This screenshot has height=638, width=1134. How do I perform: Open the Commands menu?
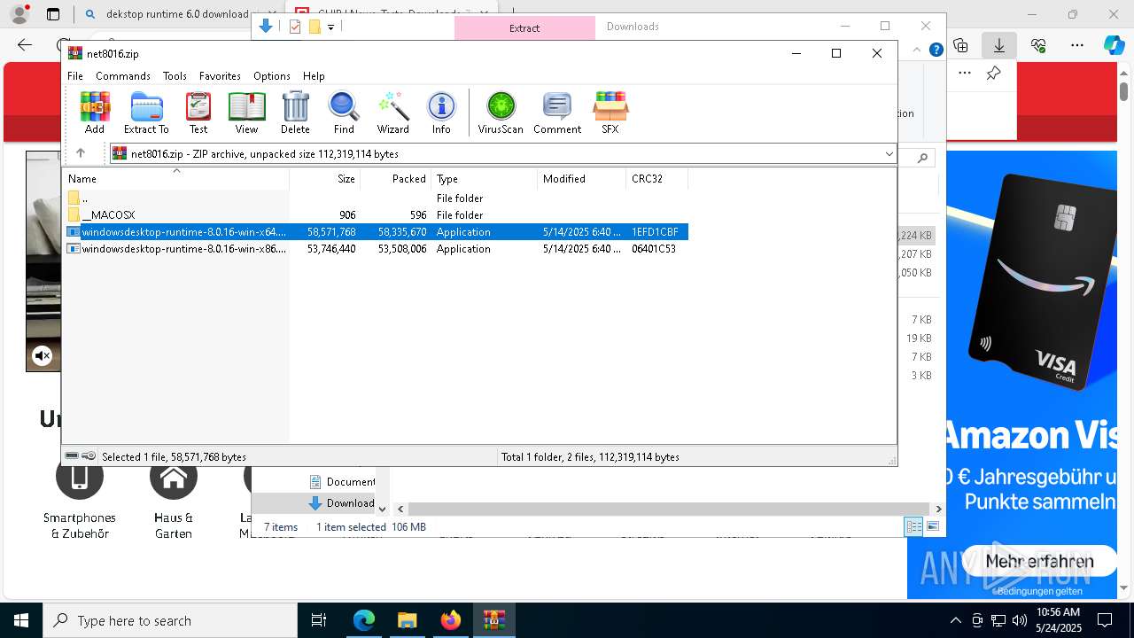(x=123, y=76)
